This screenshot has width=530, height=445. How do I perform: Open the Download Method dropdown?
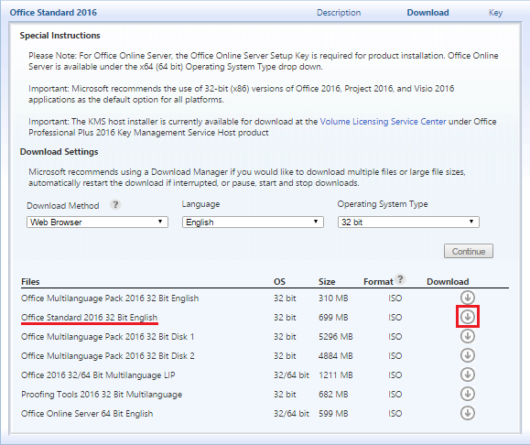coord(97,222)
